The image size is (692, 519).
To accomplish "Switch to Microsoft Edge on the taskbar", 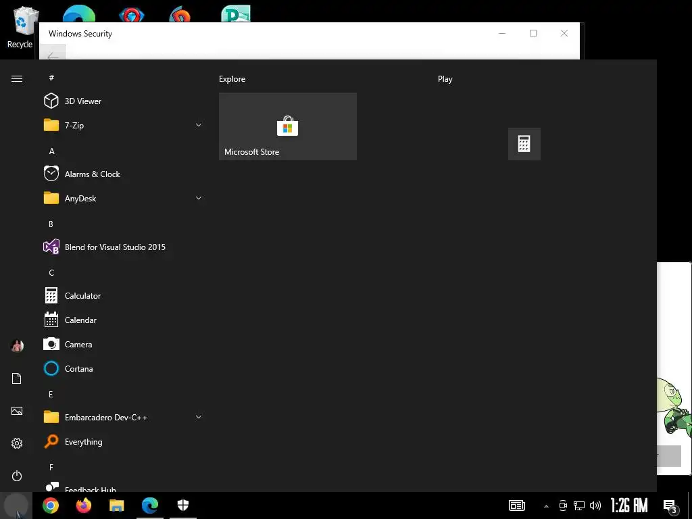I will tap(150, 505).
